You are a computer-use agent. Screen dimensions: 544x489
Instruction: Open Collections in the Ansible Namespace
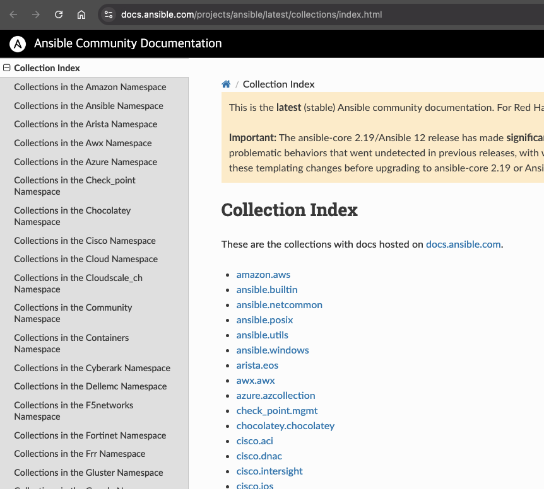click(89, 106)
